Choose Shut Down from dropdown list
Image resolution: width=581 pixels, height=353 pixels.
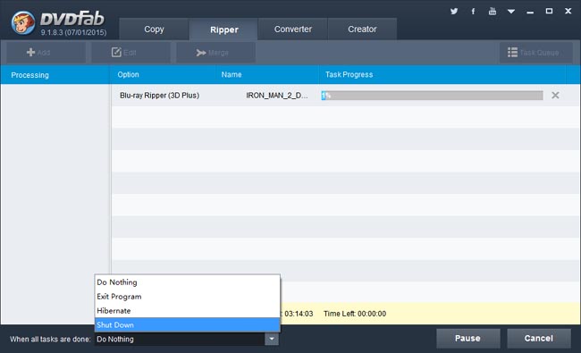188,324
